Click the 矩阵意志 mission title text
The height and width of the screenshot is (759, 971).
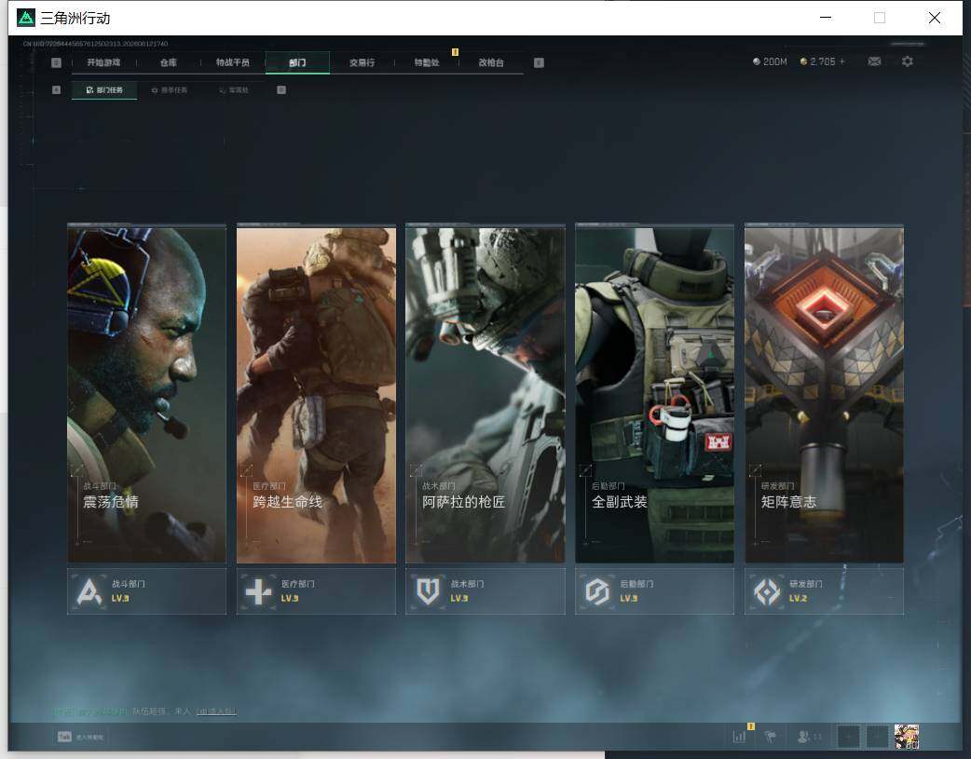(x=789, y=501)
